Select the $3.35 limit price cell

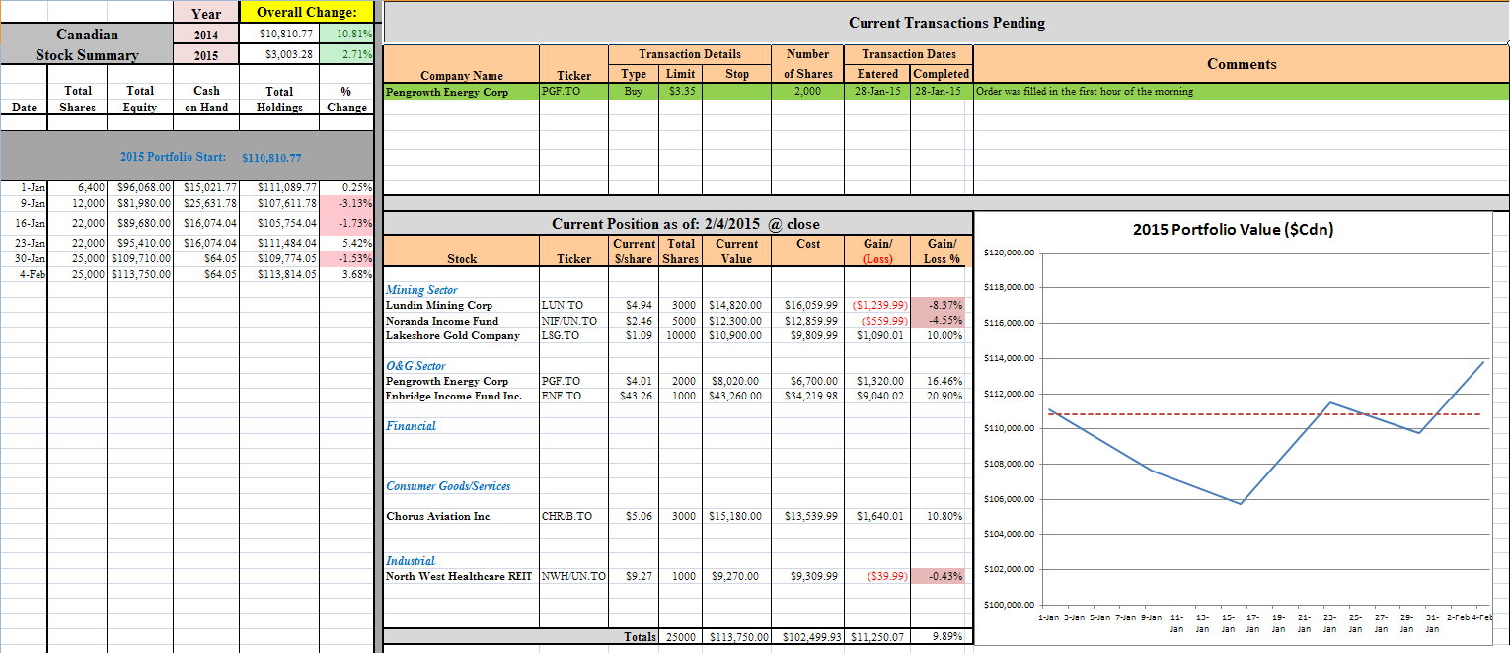click(x=681, y=92)
